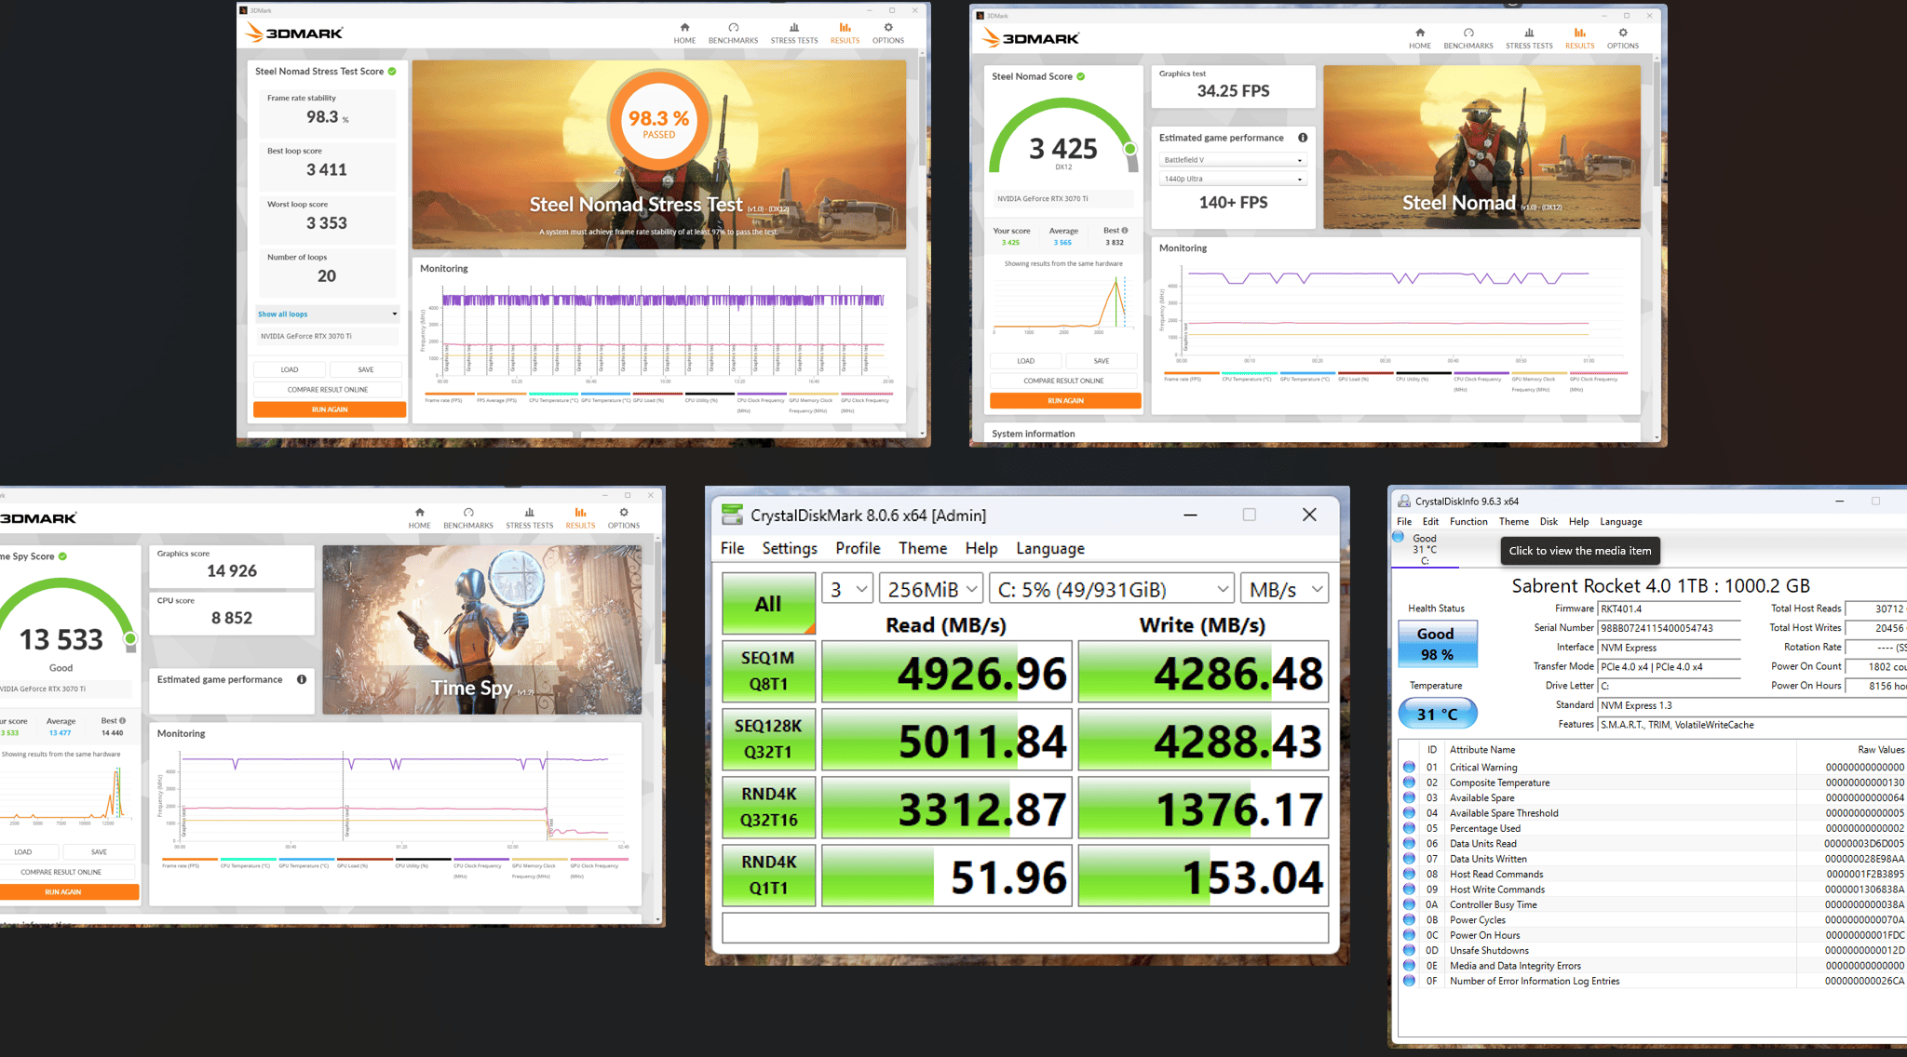1907x1057 pixels.
Task: Open Stress Tests in the Time Spy window
Action: click(x=530, y=518)
